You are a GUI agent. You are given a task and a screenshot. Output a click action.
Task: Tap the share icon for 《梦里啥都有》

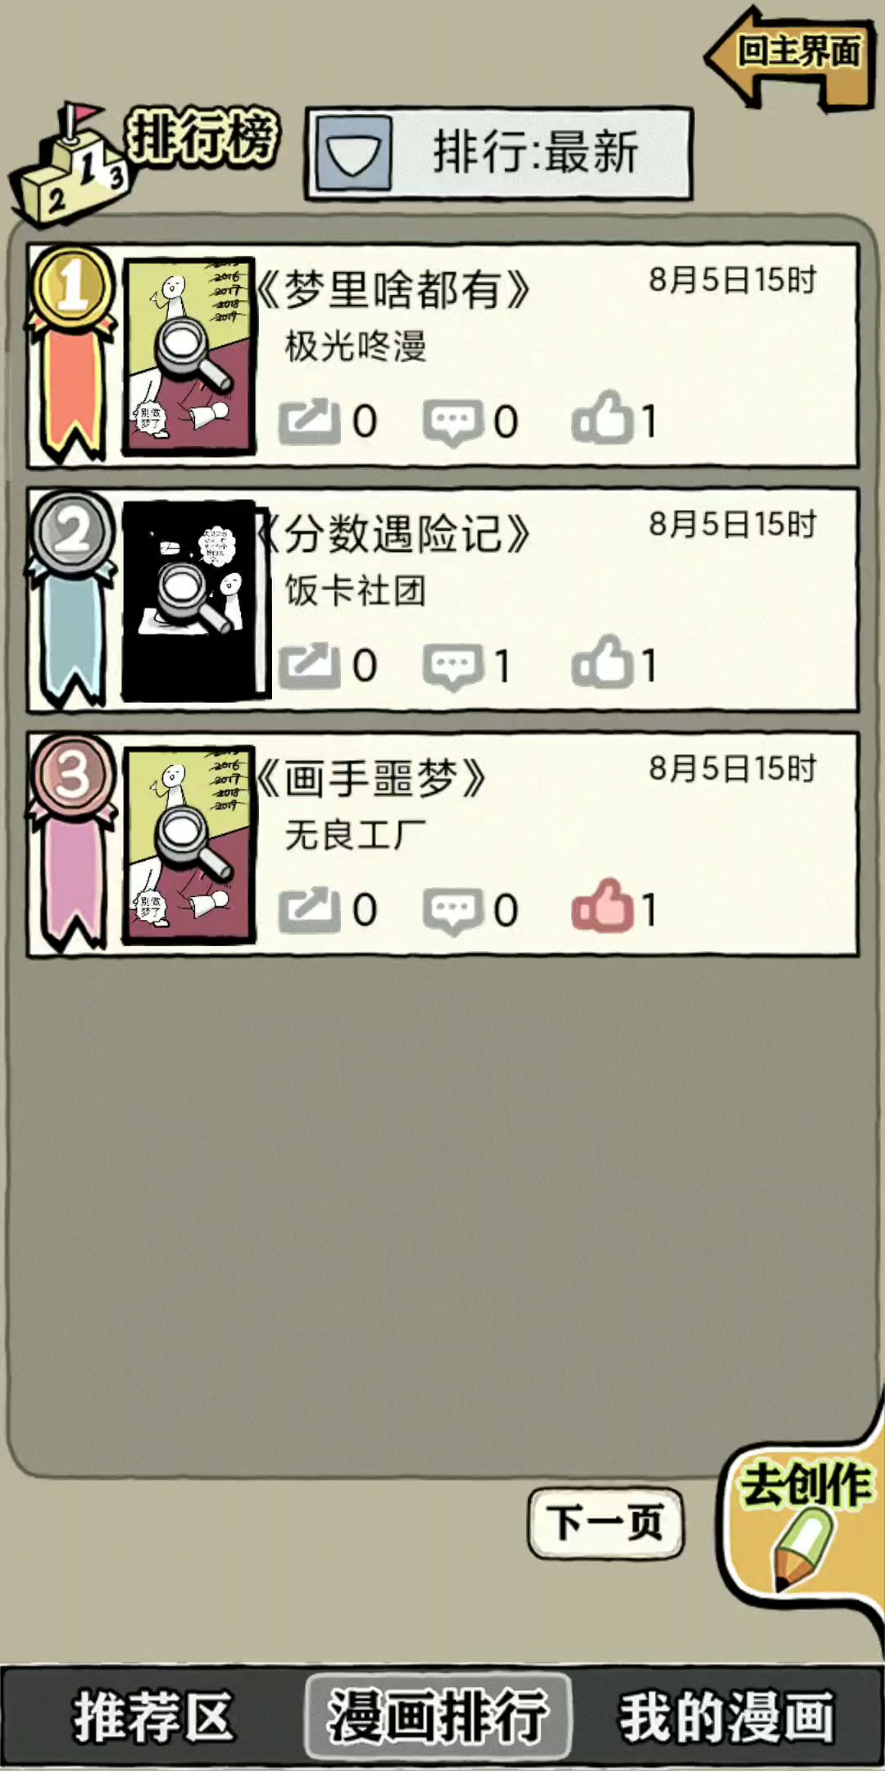click(309, 421)
